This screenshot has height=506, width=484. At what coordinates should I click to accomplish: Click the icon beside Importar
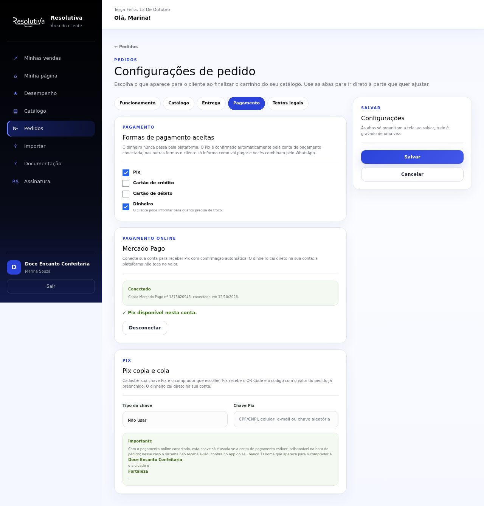point(16,146)
